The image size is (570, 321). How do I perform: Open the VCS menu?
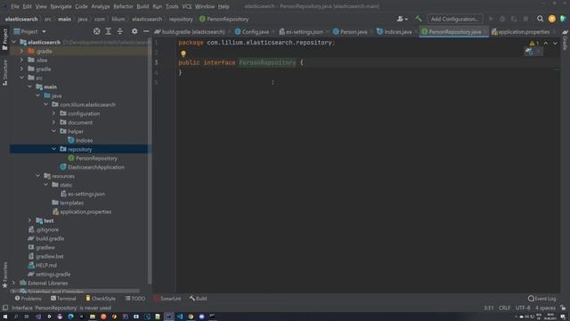pos(186,6)
